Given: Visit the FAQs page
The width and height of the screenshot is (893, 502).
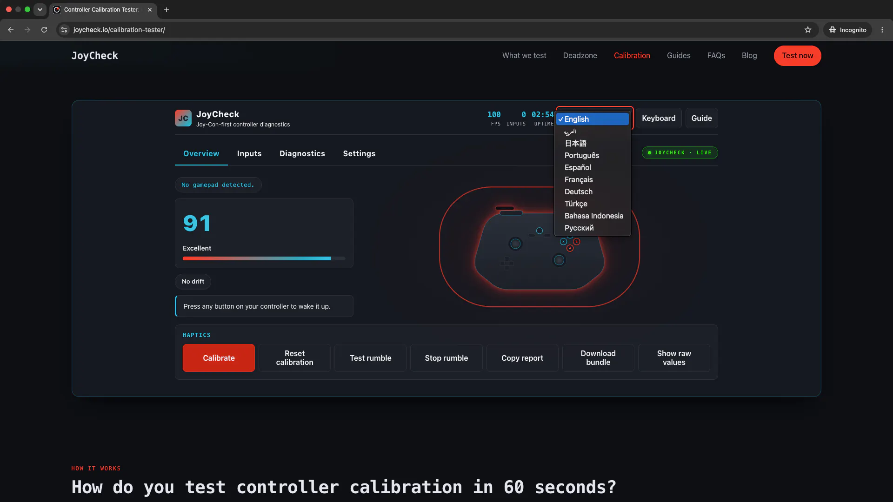Looking at the screenshot, I should pyautogui.click(x=716, y=55).
